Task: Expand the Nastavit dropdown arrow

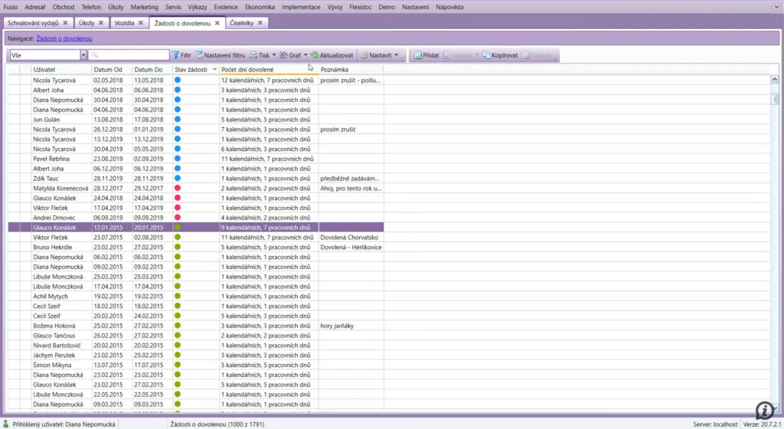Action: pyautogui.click(x=397, y=55)
